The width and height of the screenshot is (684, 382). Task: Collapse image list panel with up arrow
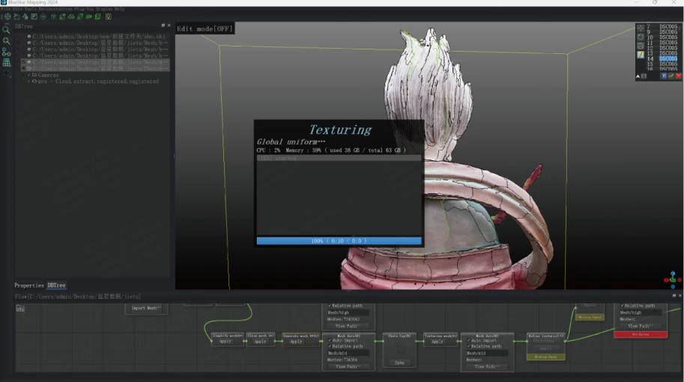(x=638, y=76)
